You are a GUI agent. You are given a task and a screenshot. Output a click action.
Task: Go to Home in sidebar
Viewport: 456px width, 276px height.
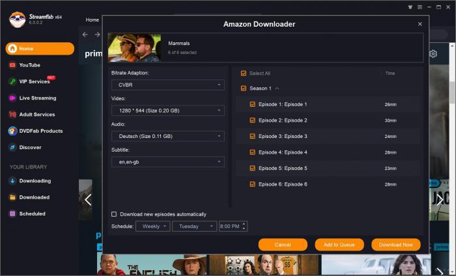click(x=40, y=49)
